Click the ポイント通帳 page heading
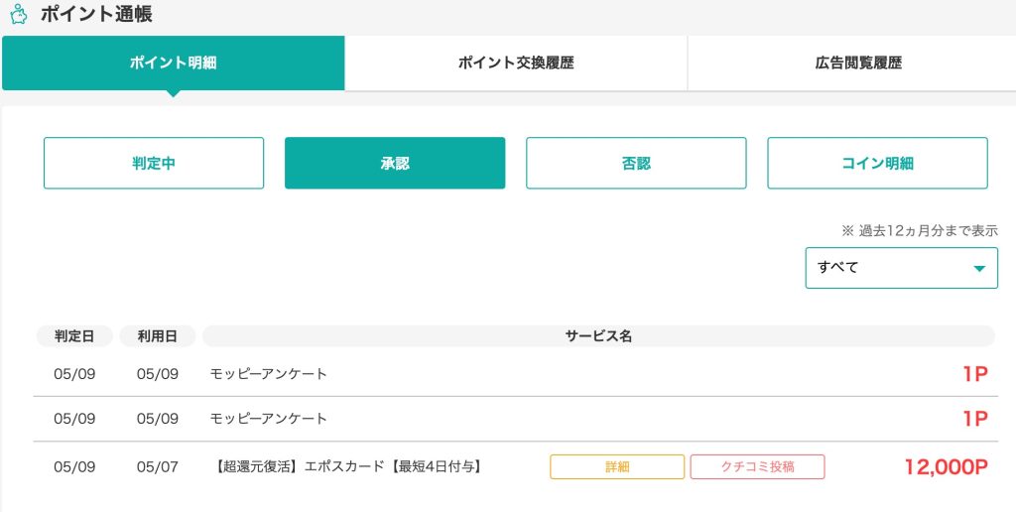 (x=96, y=15)
